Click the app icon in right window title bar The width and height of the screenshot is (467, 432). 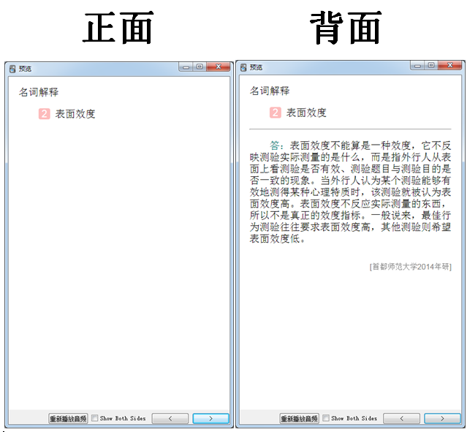tap(243, 67)
